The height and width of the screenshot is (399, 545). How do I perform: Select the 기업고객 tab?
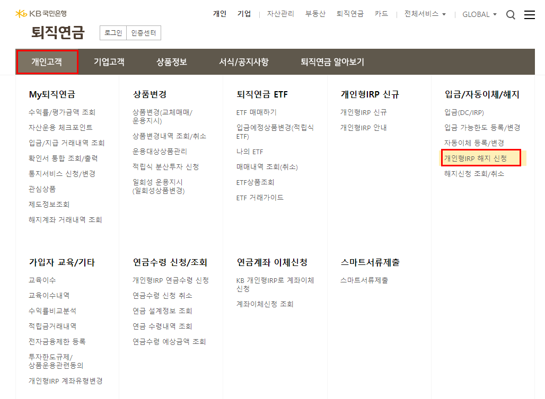(109, 62)
